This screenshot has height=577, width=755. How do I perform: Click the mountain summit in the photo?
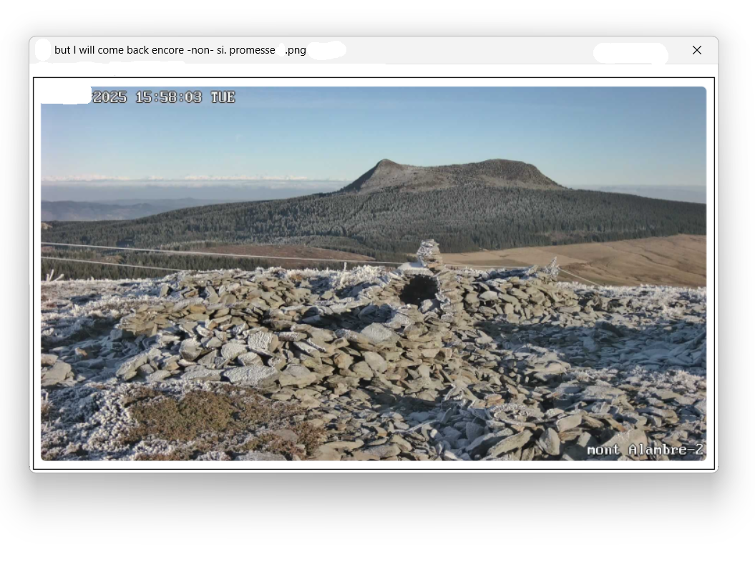[386, 164]
